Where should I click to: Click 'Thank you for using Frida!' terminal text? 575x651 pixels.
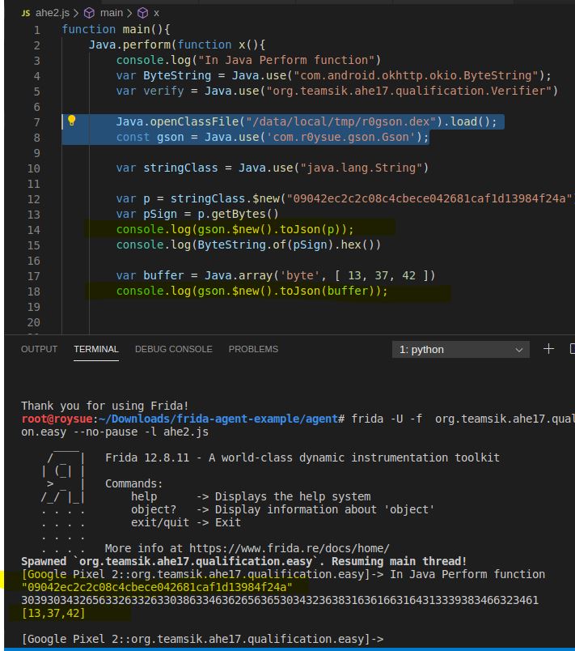click(x=105, y=406)
